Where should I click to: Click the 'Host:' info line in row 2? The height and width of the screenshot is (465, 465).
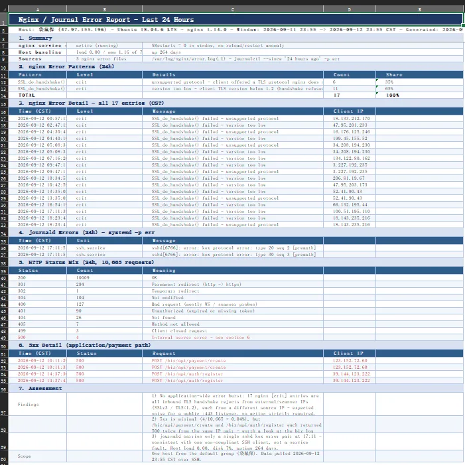[235, 30]
